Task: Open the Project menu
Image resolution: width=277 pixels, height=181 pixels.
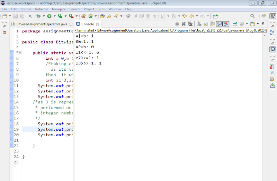Action: pos(89,9)
